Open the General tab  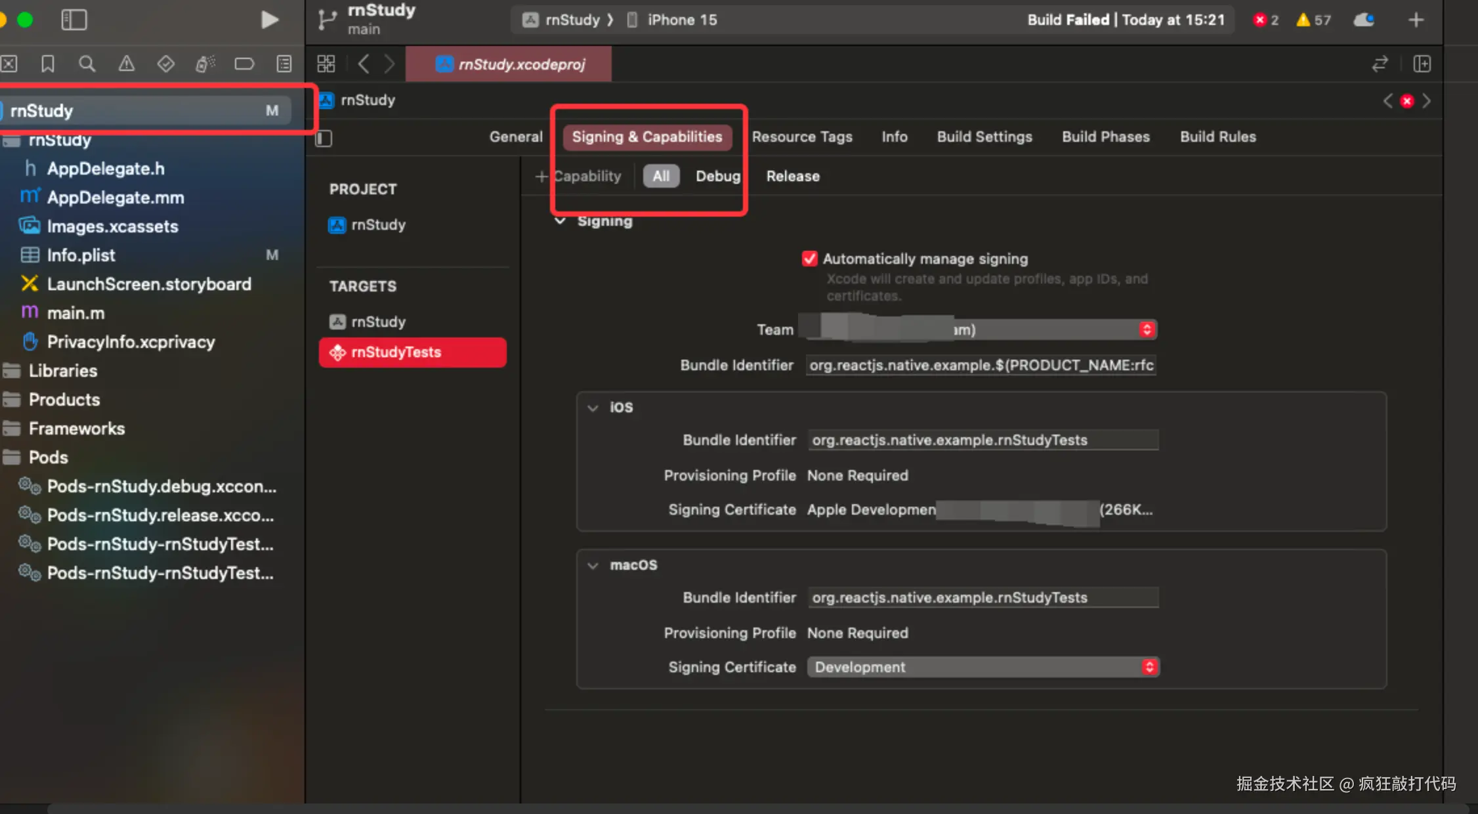[515, 137]
